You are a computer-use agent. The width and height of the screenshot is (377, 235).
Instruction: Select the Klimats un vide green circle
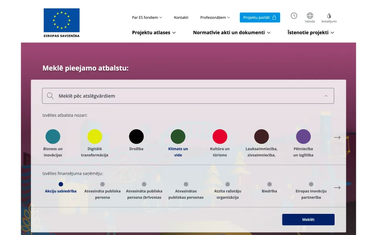[178, 136]
